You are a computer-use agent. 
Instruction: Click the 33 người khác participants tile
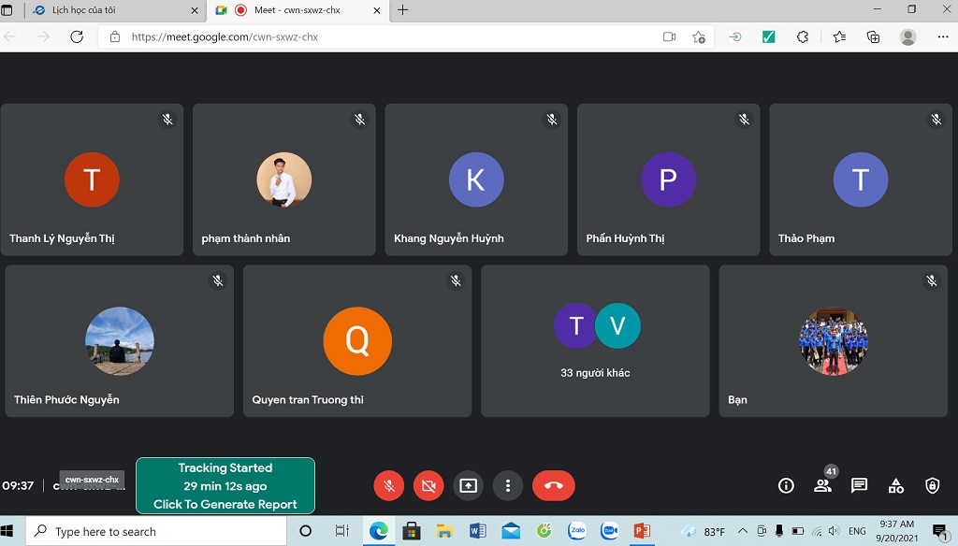click(595, 340)
